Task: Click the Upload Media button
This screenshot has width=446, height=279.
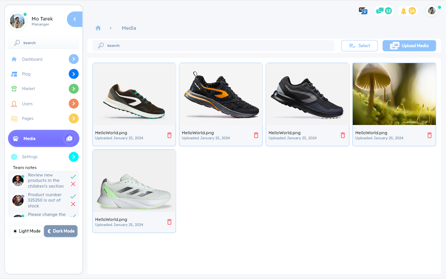Action: (409, 46)
